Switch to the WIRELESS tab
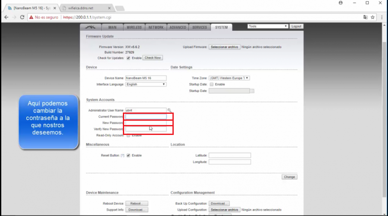 point(134,28)
